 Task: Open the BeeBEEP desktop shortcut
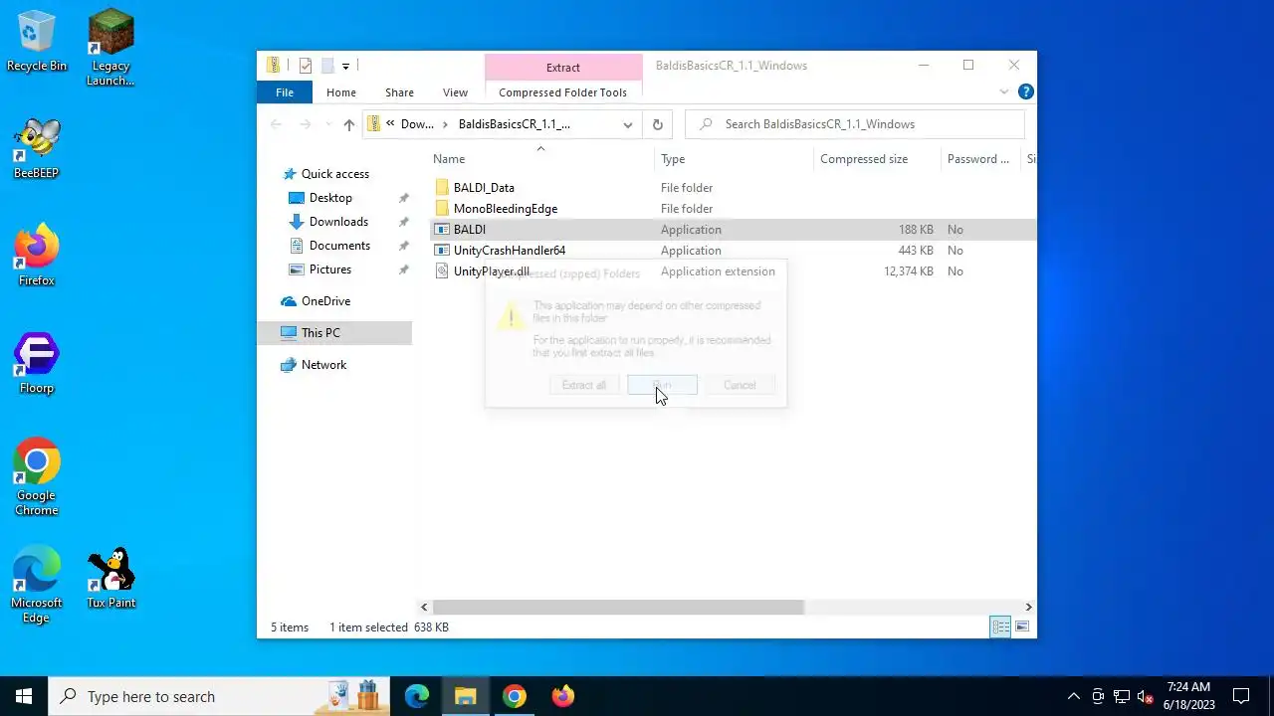click(x=37, y=149)
